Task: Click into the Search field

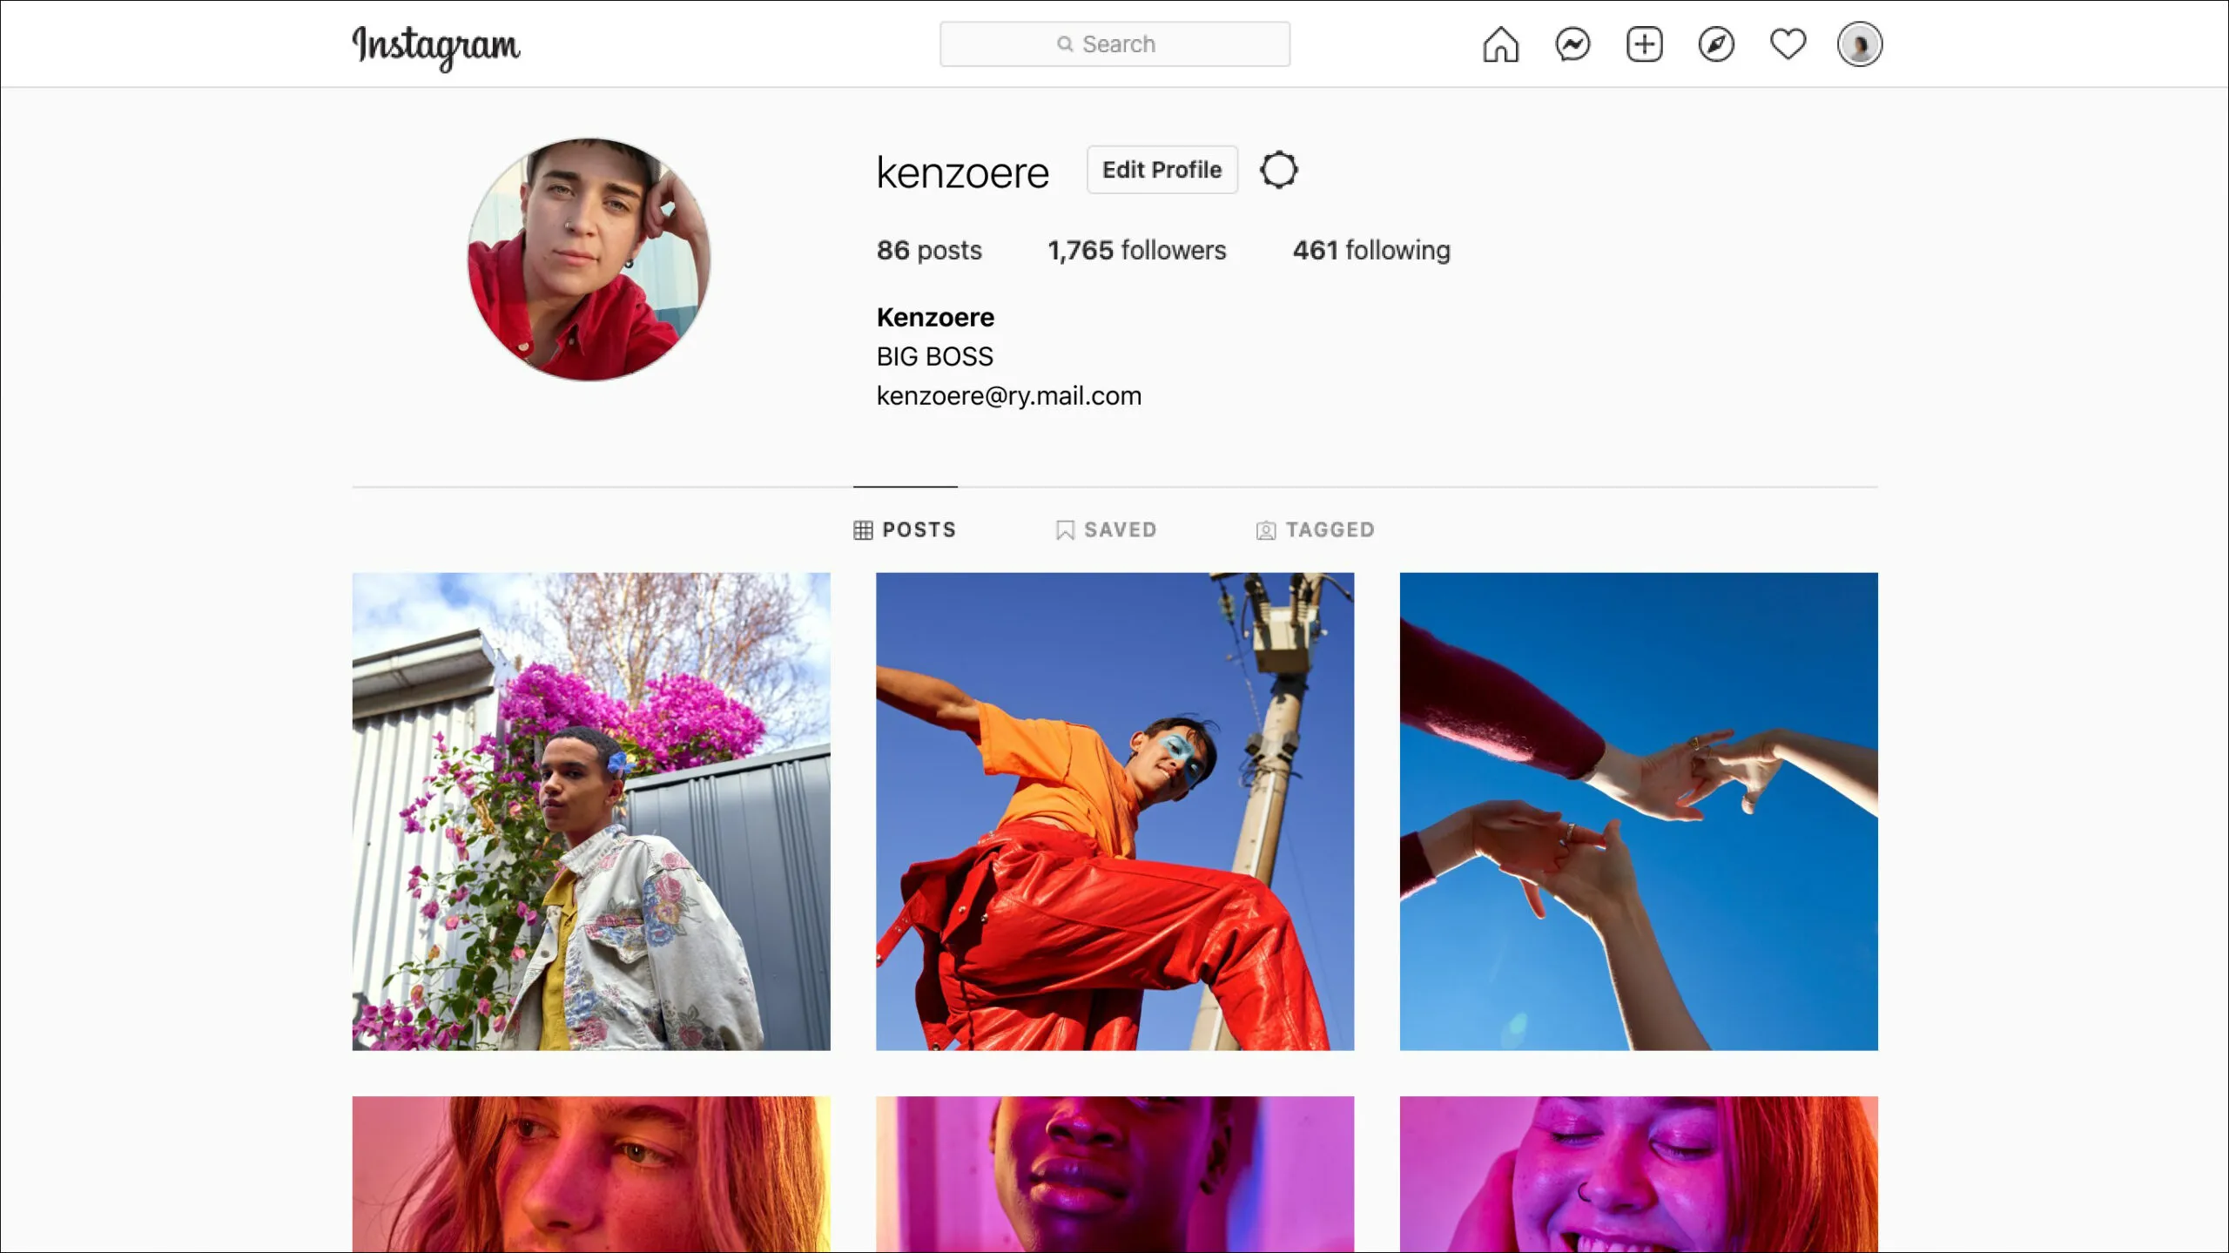Action: pyautogui.click(x=1114, y=44)
